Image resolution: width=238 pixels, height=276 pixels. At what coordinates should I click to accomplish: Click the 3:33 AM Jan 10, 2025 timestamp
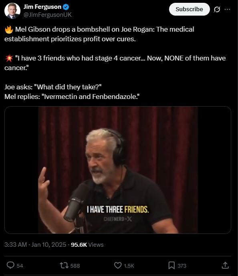point(35,245)
